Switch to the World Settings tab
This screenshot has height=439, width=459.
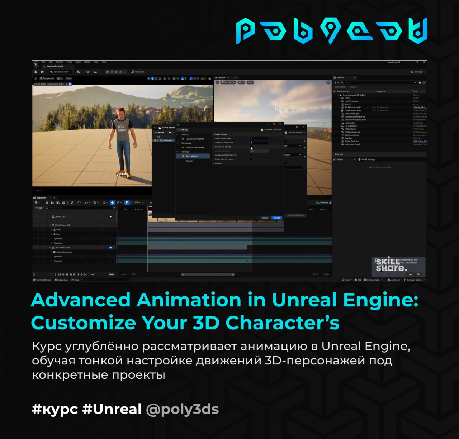(x=366, y=159)
